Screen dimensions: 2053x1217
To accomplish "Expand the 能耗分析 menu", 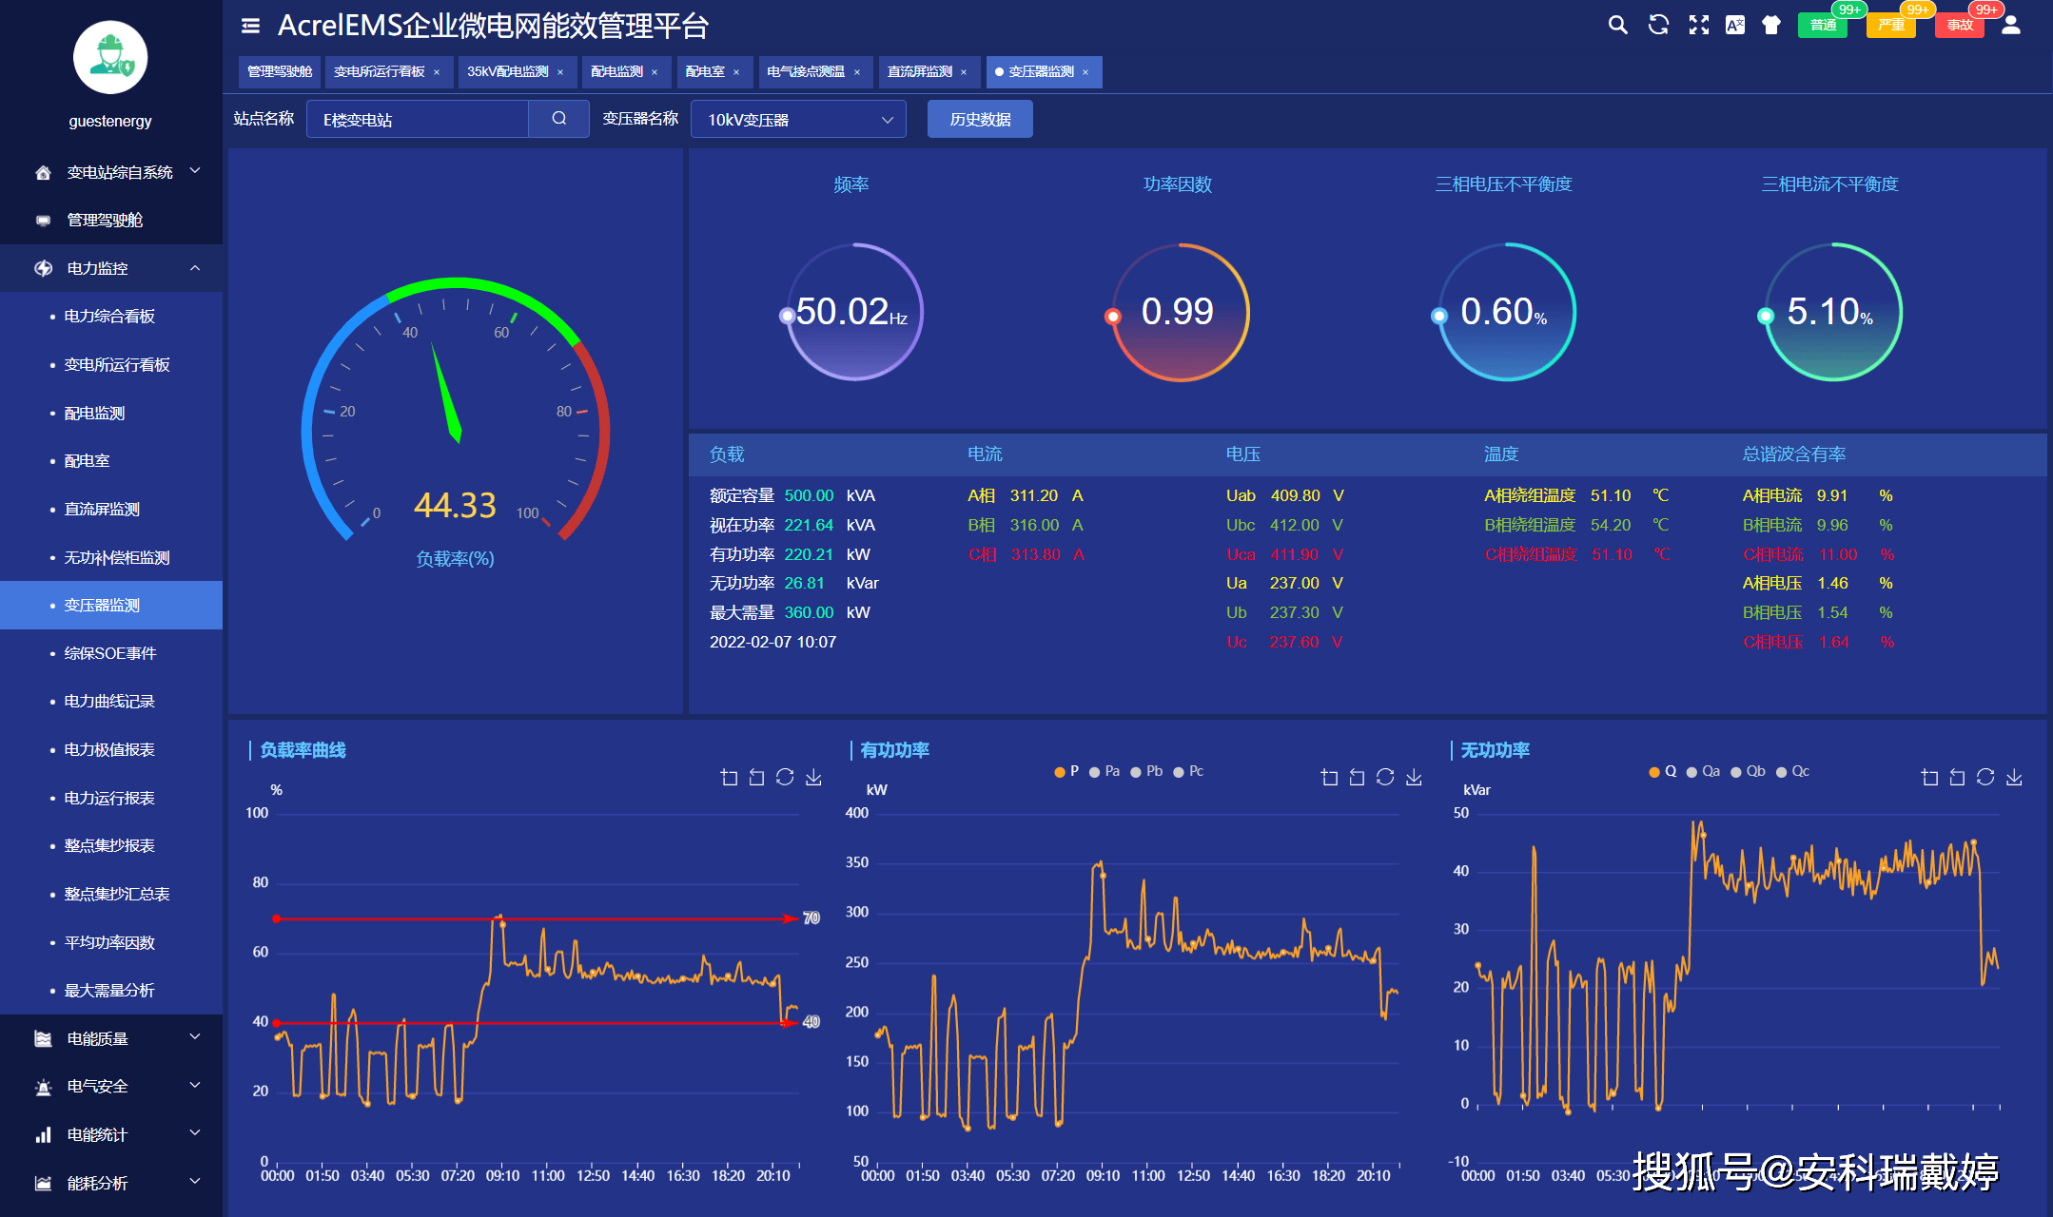I will (111, 1183).
